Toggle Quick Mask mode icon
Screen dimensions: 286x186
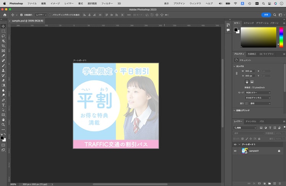(x=3, y=145)
